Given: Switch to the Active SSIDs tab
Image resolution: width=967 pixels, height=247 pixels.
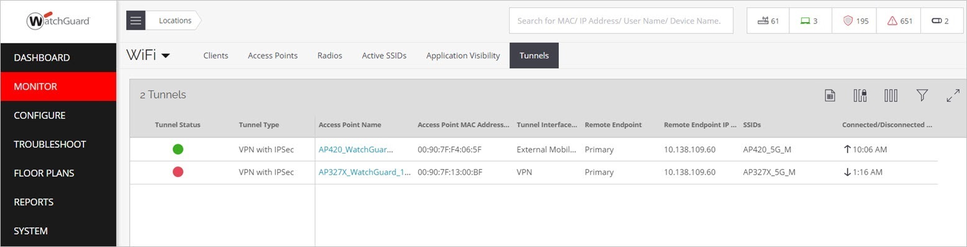Looking at the screenshot, I should tap(384, 55).
